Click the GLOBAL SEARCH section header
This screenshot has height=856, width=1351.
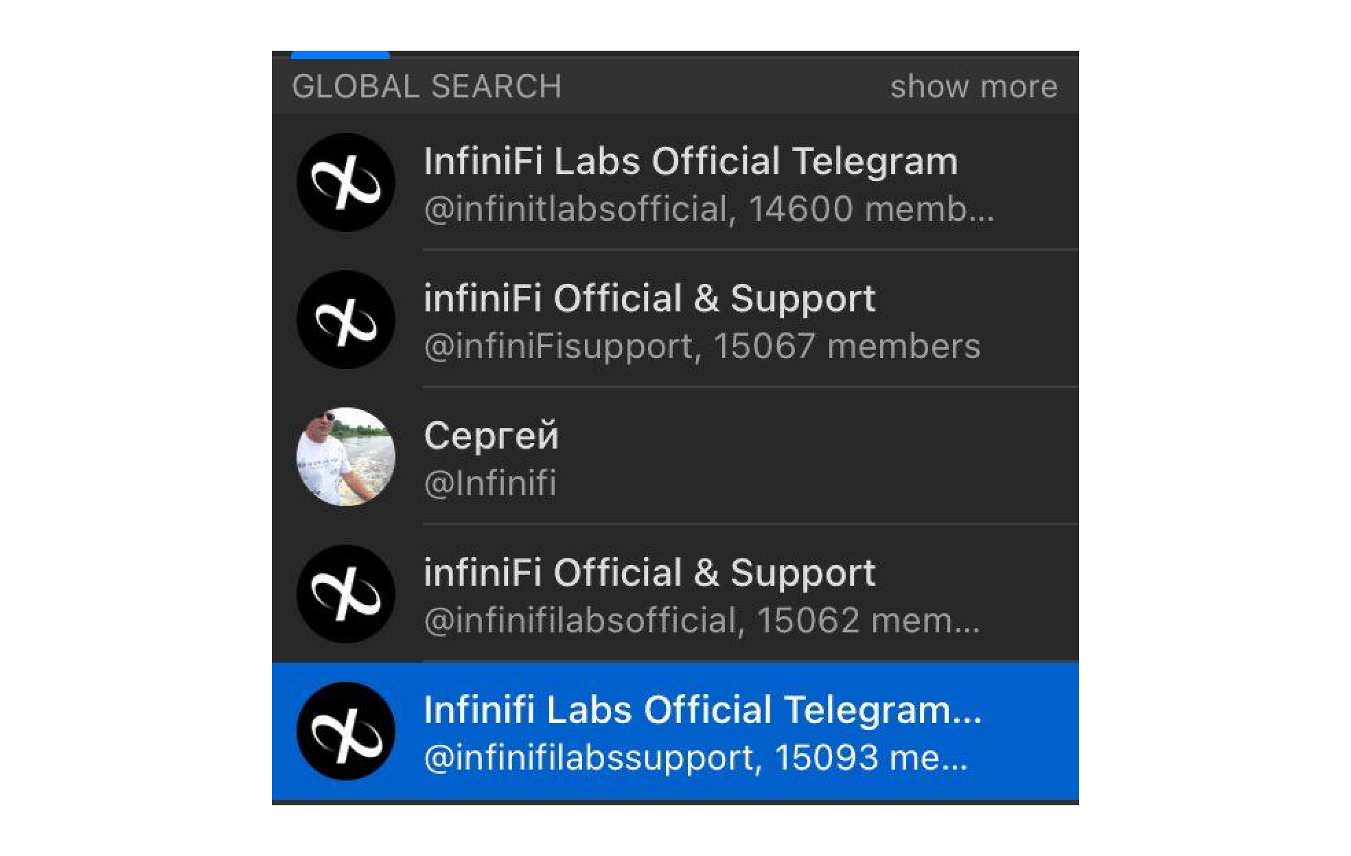pos(426,87)
